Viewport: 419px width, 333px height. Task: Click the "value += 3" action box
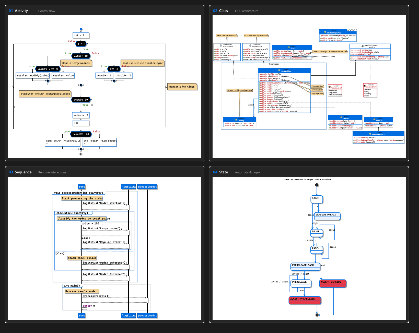click(x=81, y=115)
